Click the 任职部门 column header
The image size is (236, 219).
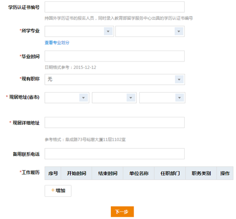click(170, 173)
